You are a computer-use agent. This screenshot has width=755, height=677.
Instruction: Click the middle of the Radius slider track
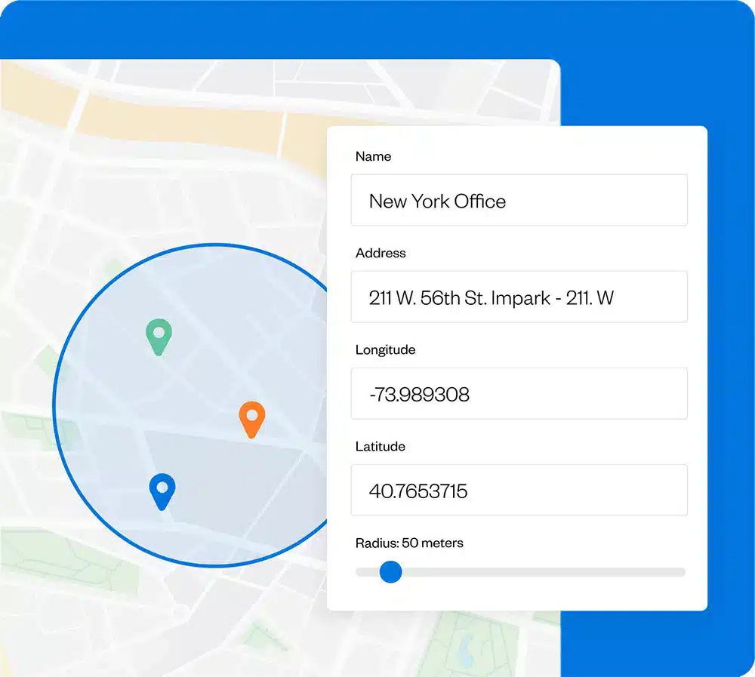pos(521,572)
